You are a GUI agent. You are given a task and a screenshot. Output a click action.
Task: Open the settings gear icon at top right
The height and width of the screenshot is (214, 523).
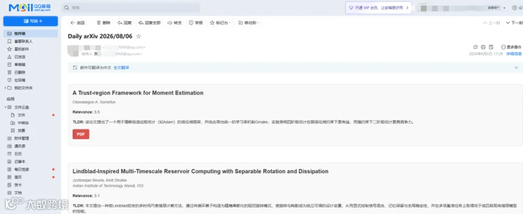click(514, 8)
